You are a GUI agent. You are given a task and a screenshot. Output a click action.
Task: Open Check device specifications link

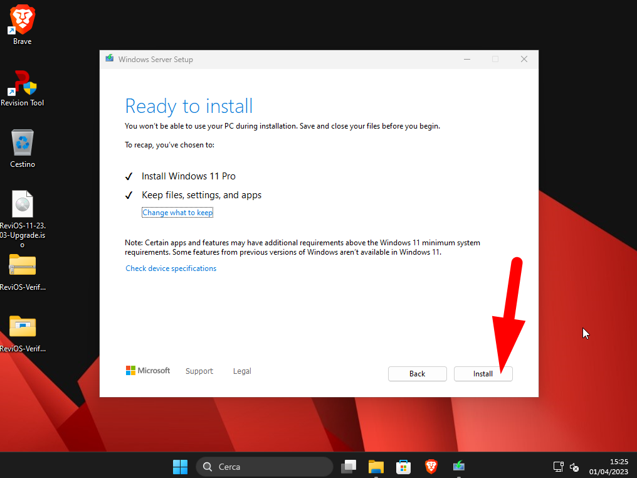(x=171, y=268)
